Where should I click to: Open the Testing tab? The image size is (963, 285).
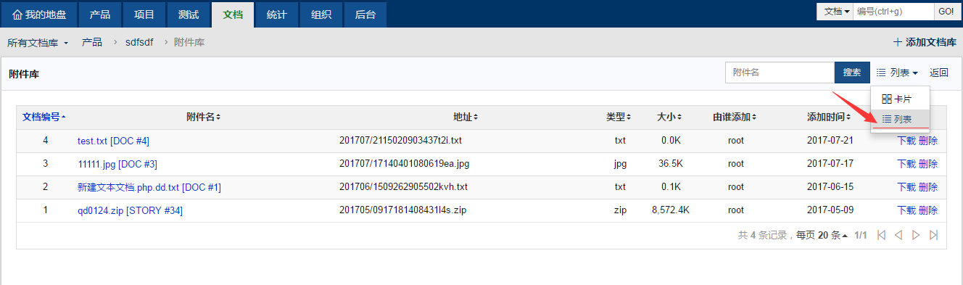(x=189, y=15)
